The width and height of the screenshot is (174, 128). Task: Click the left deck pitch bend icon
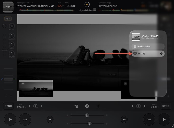pos(50,119)
